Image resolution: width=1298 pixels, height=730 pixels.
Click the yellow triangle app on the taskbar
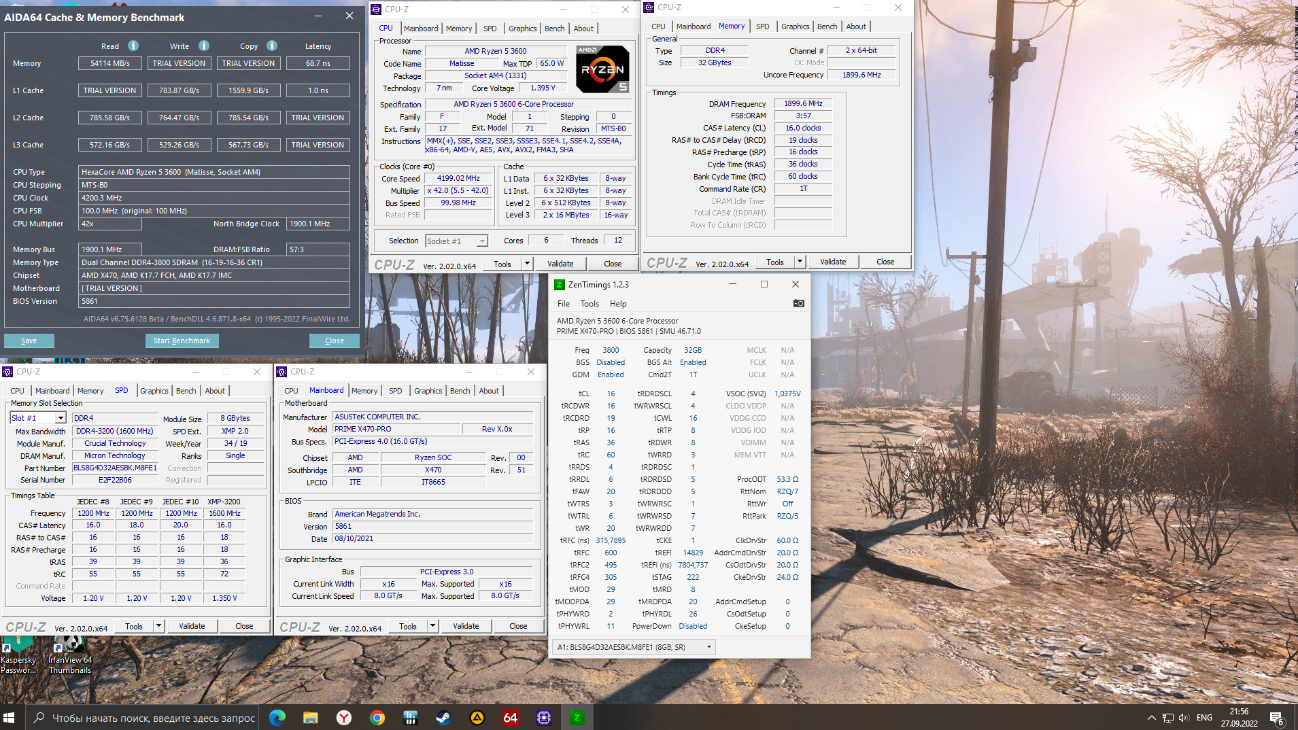pos(477,717)
